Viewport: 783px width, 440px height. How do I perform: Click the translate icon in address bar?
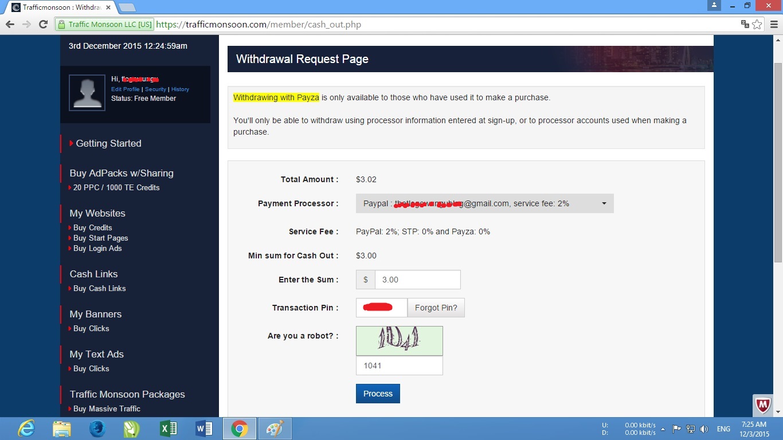[745, 24]
